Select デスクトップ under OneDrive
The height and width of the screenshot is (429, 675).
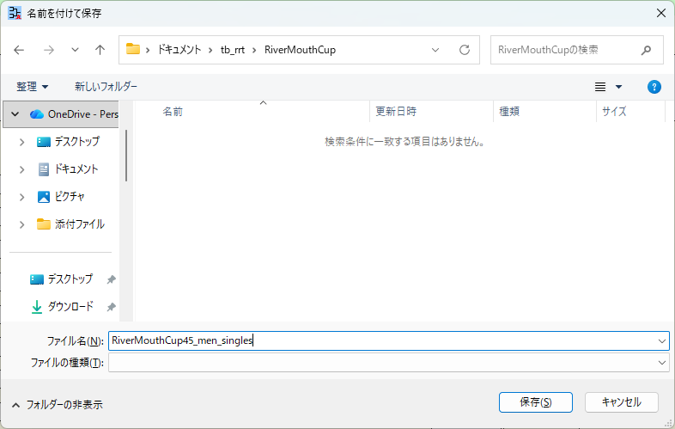point(76,141)
